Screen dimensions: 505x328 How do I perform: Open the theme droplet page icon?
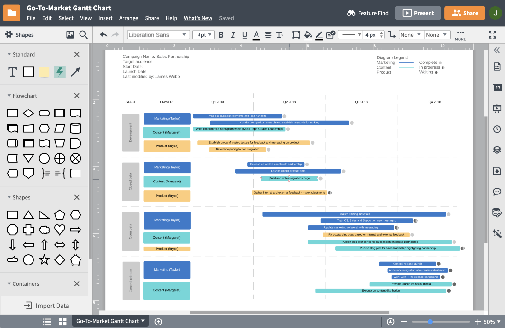(497, 171)
